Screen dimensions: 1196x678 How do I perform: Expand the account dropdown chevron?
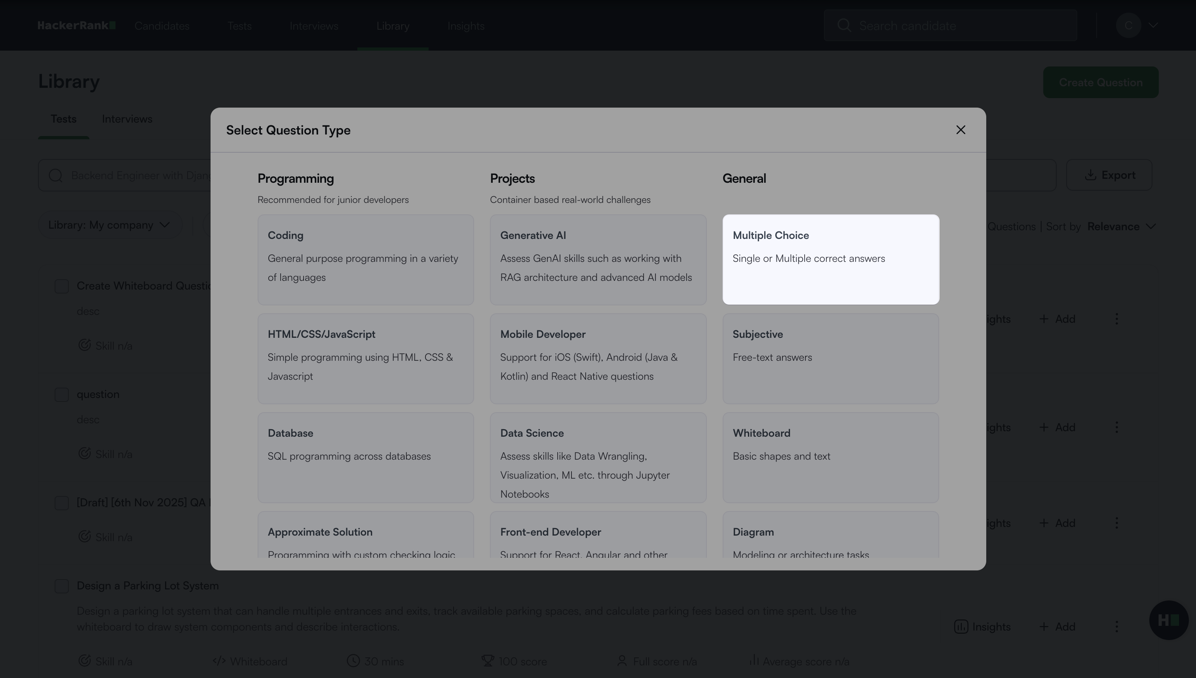pos(1153,25)
